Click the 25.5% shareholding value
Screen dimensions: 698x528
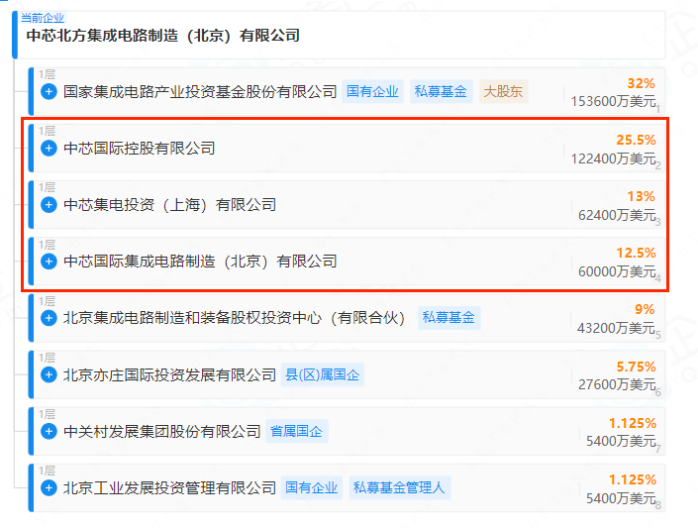[636, 140]
